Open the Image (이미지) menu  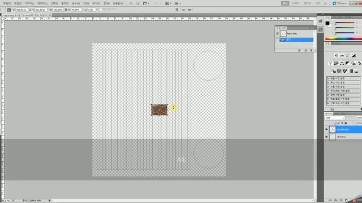(x=29, y=3)
